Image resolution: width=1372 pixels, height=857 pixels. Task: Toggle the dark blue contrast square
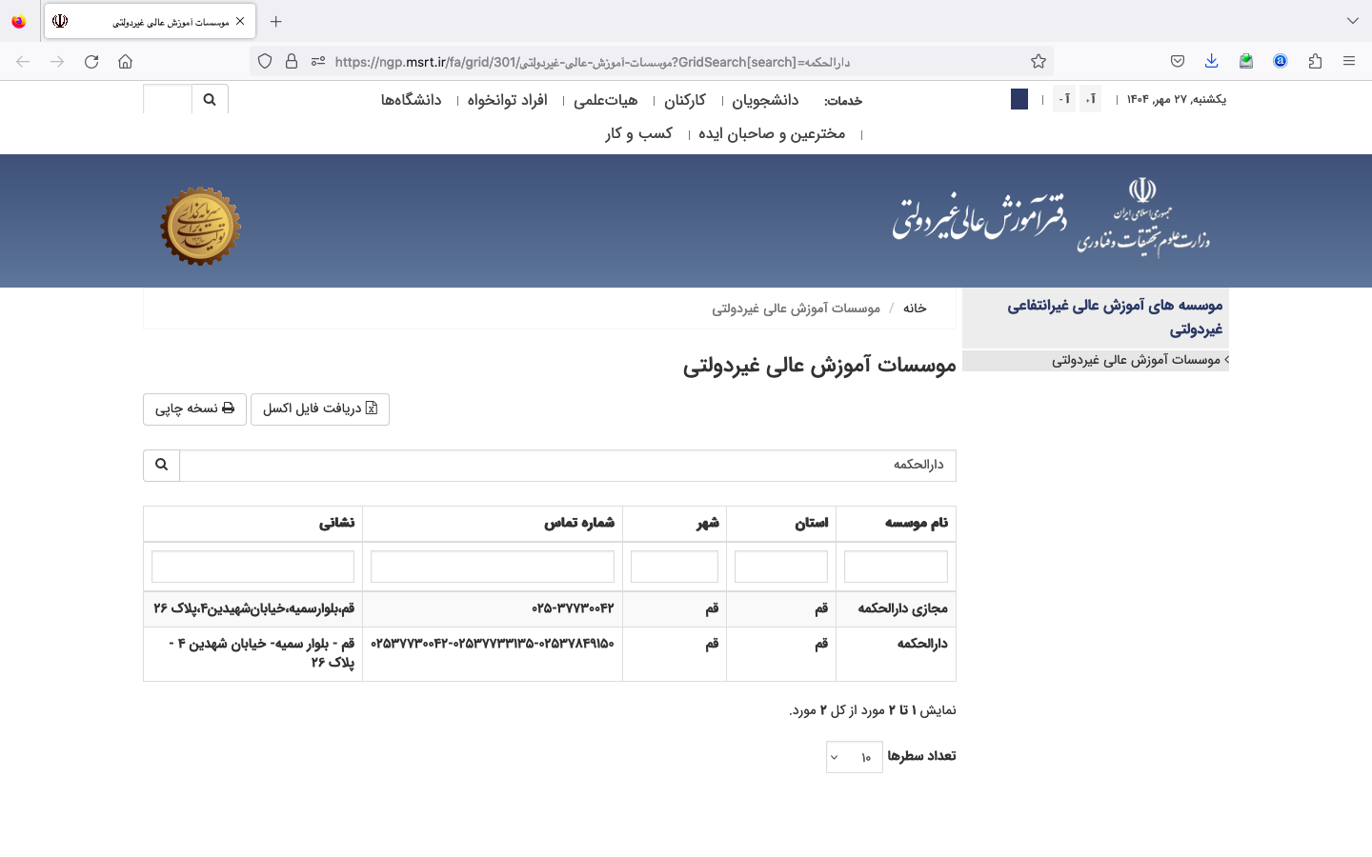[x=1019, y=99]
